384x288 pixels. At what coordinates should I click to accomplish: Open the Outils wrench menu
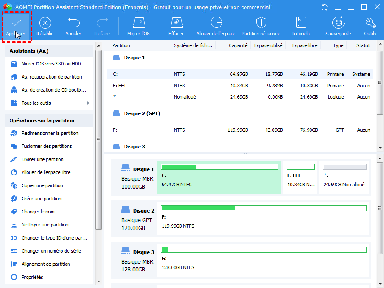coord(370,23)
